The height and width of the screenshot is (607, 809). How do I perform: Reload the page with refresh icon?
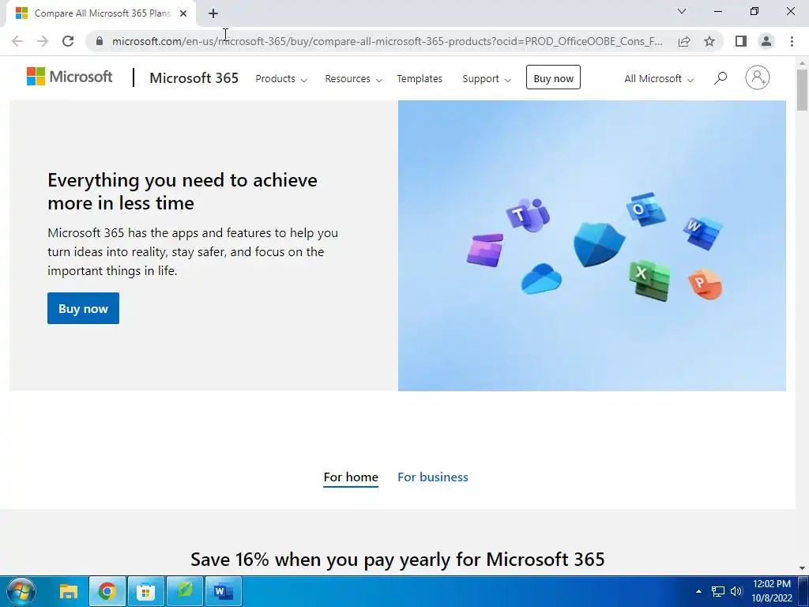pos(68,41)
